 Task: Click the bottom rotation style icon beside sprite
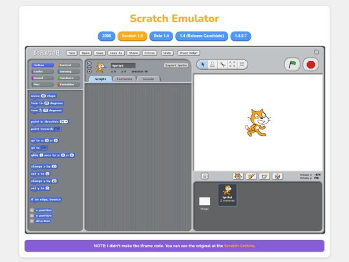(x=89, y=71)
